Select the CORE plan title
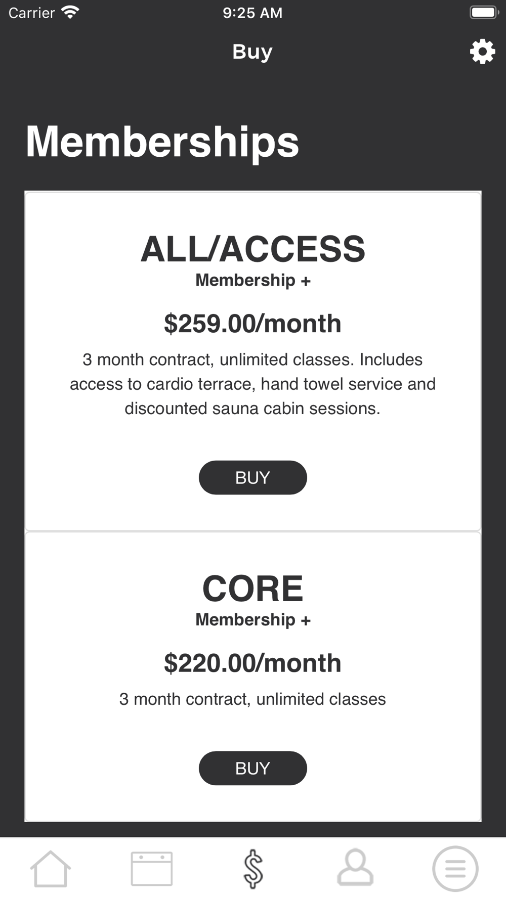This screenshot has width=506, height=899. pos(253,589)
